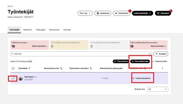
Task: Click the search field containing test hen
Action: pos(81,54)
